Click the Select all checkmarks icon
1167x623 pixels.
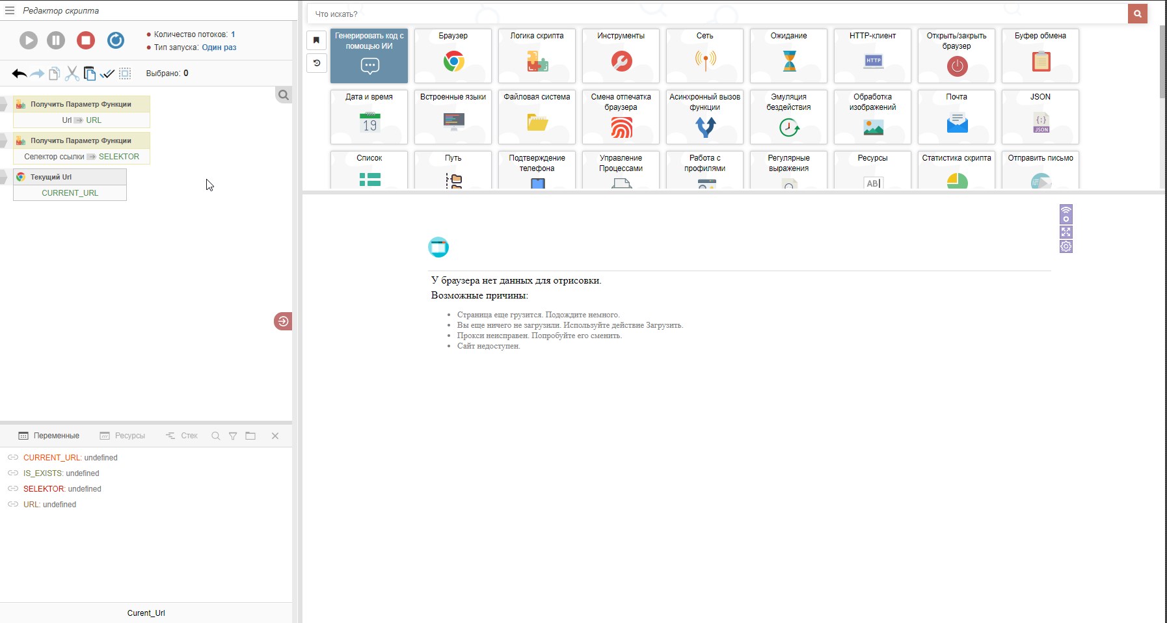(107, 73)
